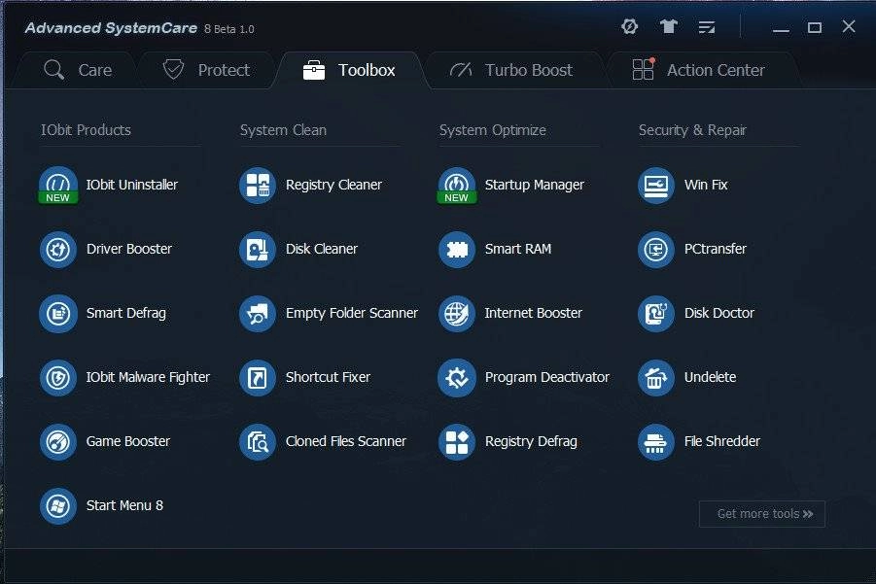Open the Registry Defrag icon

coord(457,442)
